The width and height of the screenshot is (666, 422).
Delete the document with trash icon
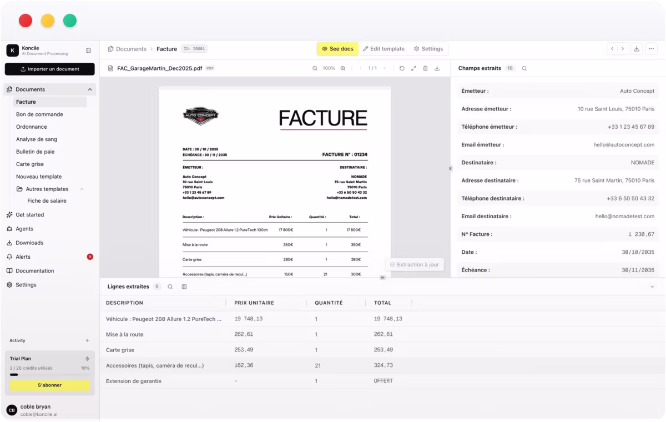[425, 68]
